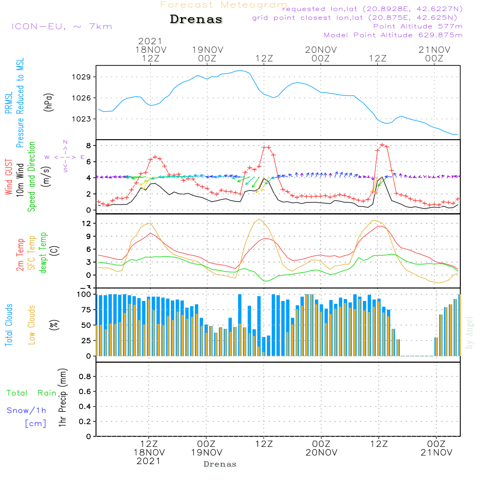Click the orange SFC Temp legend label
The height and width of the screenshot is (480, 480).
pyautogui.click(x=32, y=253)
